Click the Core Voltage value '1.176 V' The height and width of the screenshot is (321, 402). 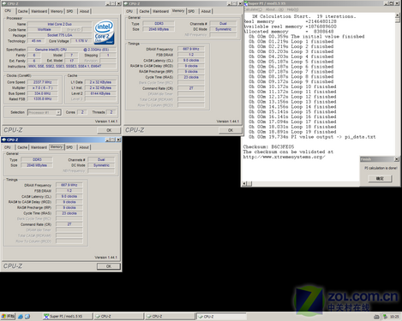pos(81,41)
